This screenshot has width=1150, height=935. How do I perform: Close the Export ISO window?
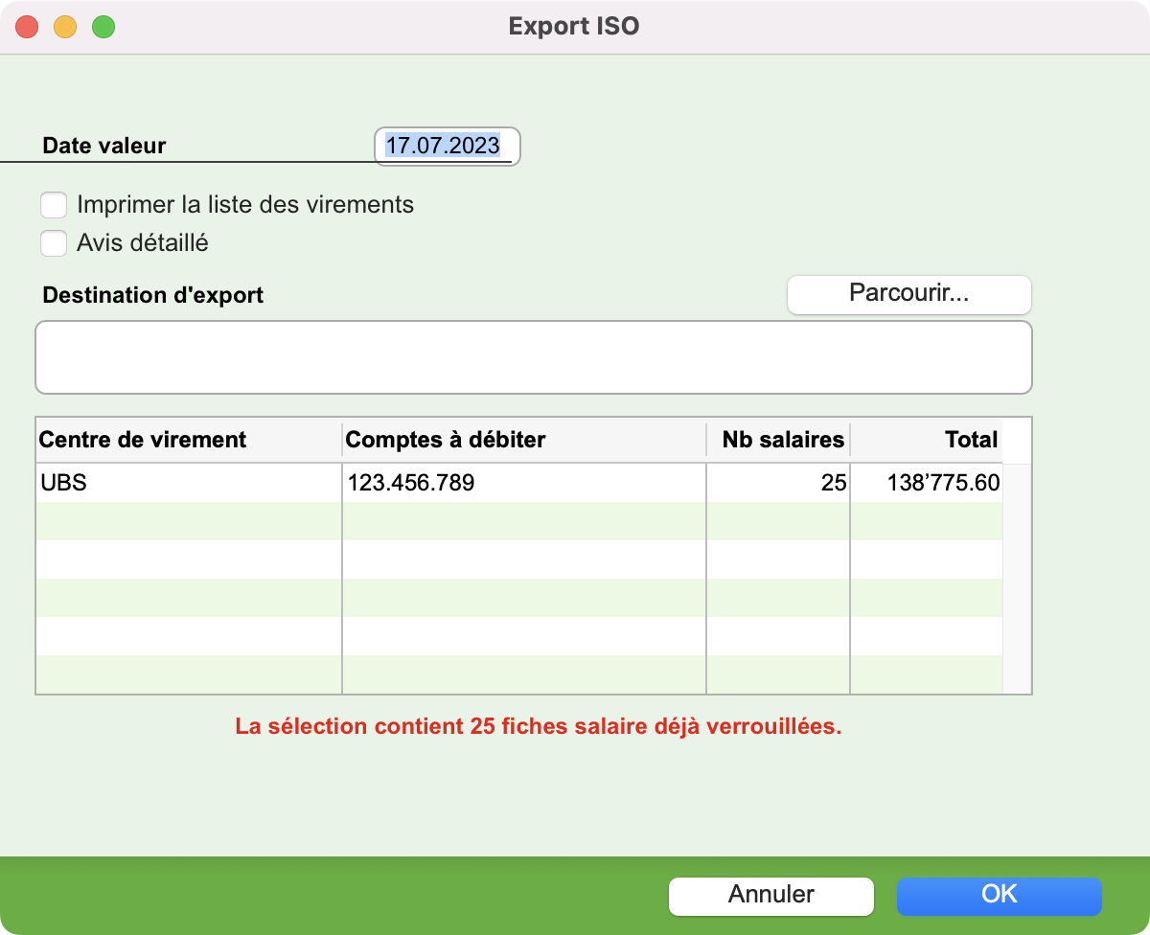click(x=27, y=27)
